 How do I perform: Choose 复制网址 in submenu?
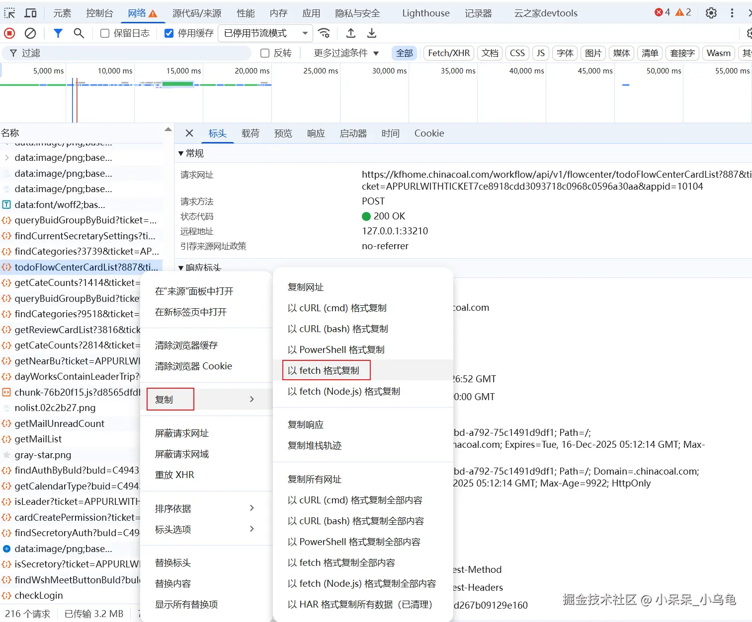(x=363, y=287)
